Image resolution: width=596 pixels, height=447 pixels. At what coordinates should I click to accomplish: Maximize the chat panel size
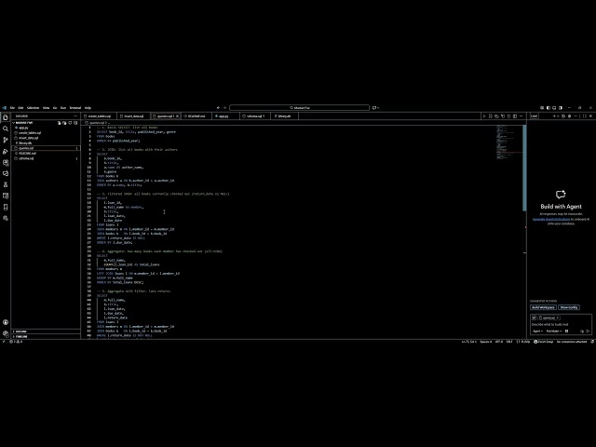[585, 115]
